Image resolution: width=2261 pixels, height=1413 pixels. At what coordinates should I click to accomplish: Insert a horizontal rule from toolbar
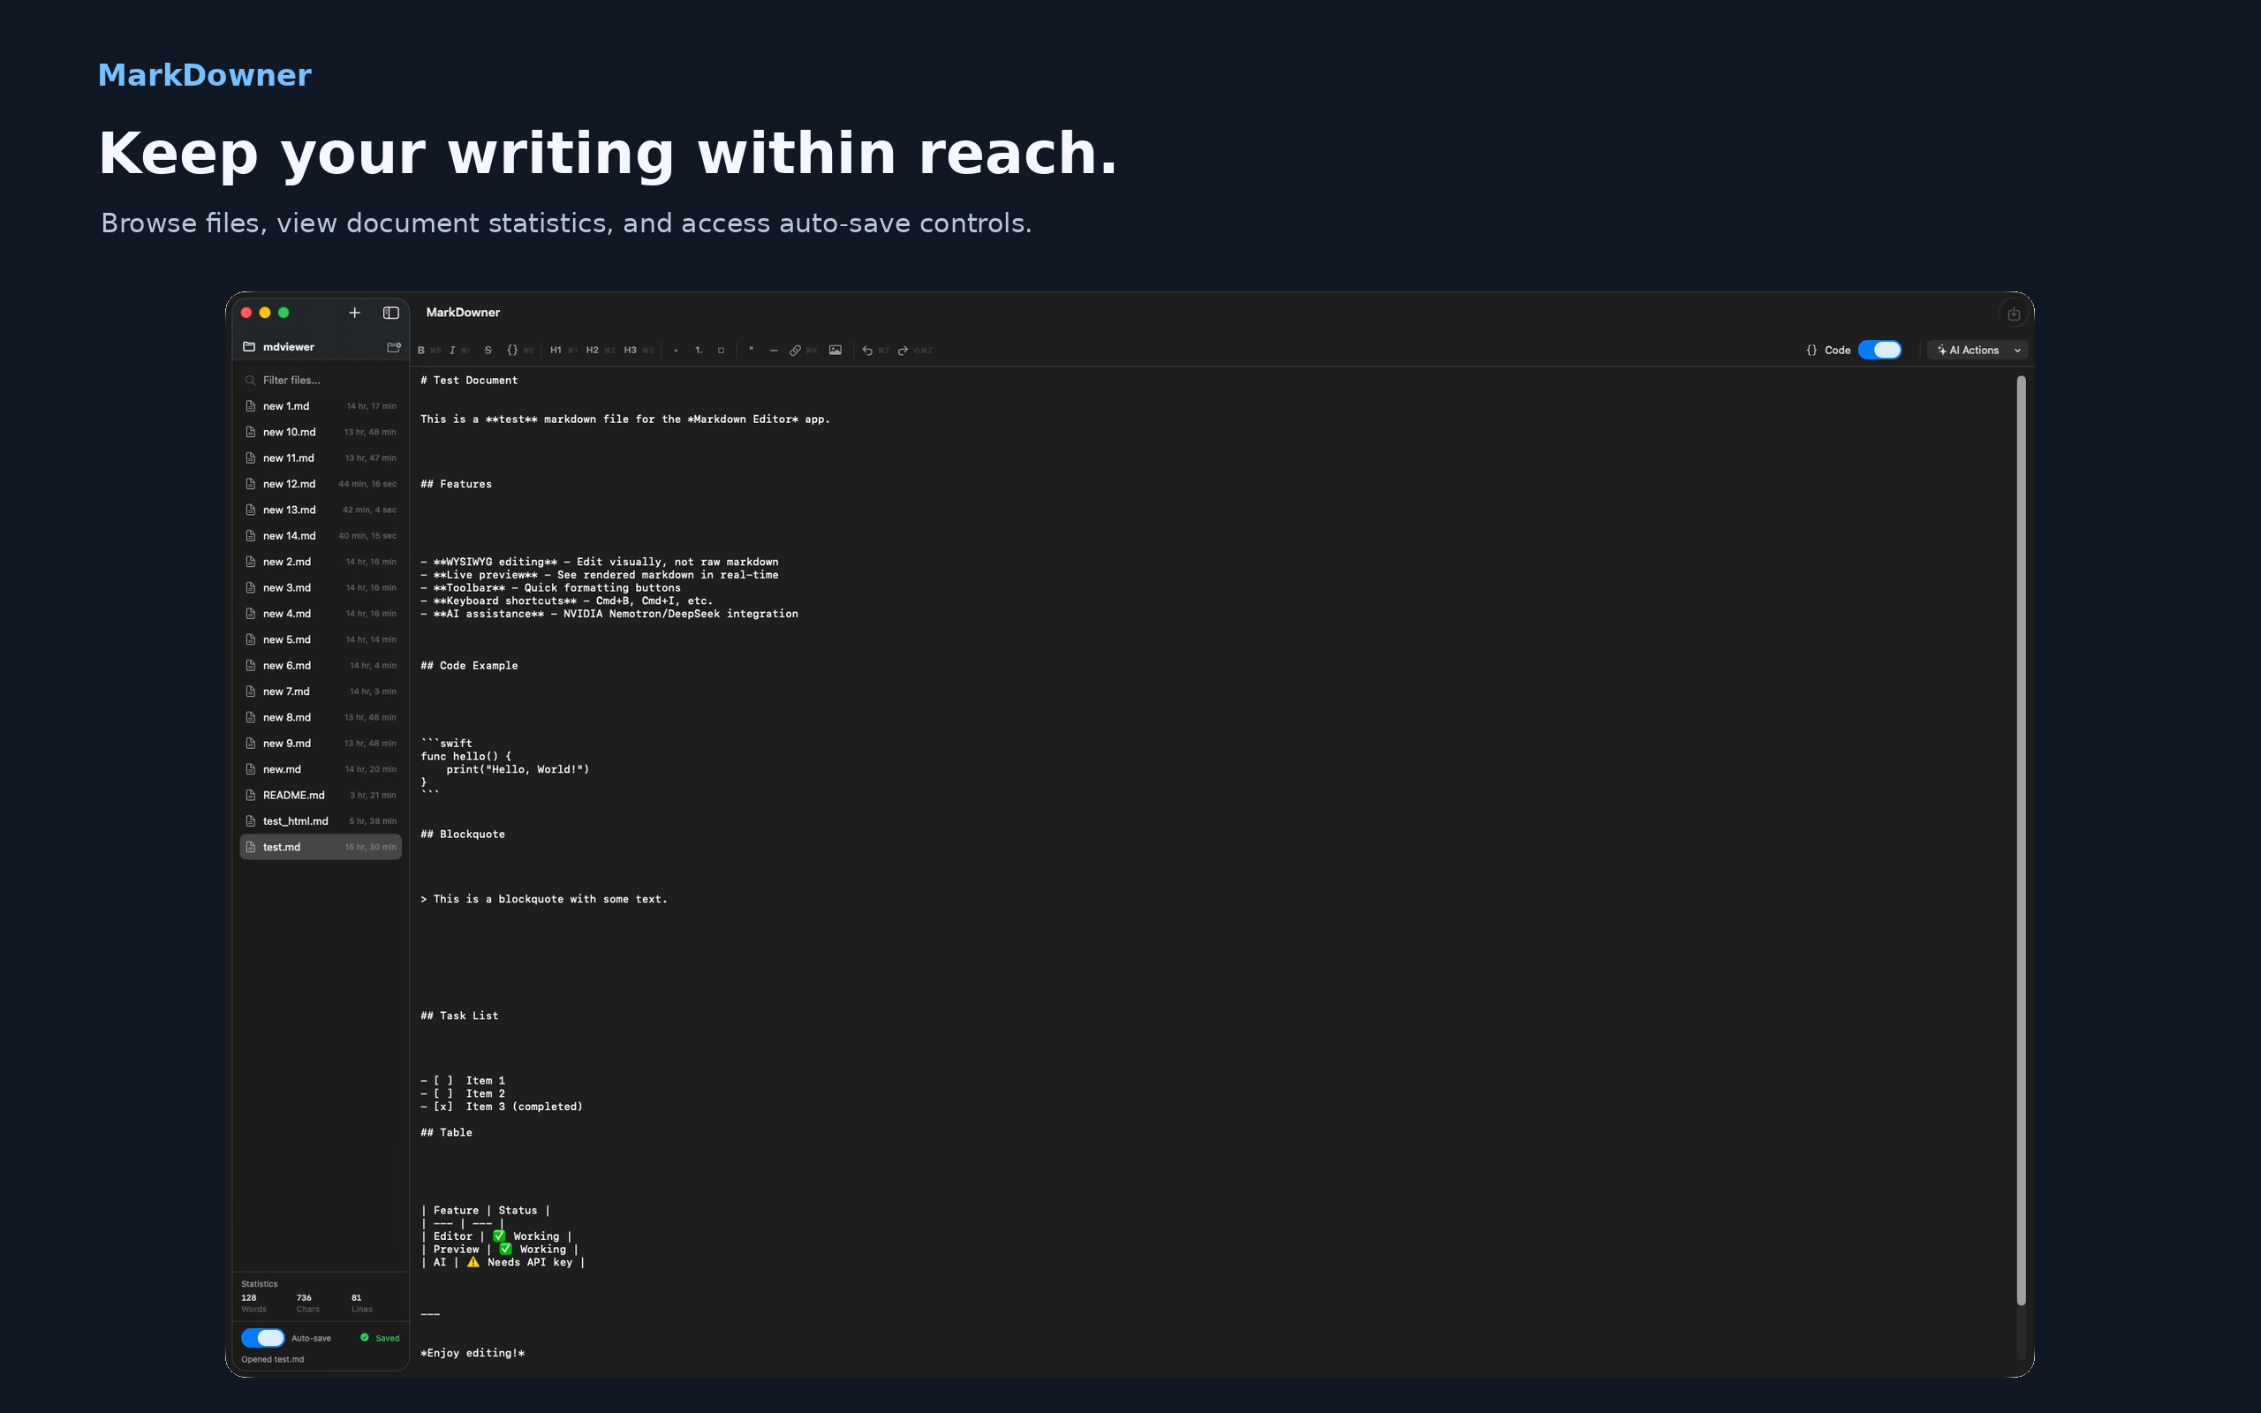pos(774,351)
